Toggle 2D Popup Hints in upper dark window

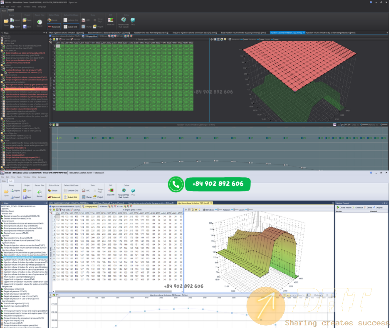pos(90,36)
